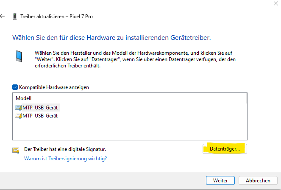Select the second MTP-USB-Gerät list entry
This screenshot has height=190, width=281.
coord(40,115)
